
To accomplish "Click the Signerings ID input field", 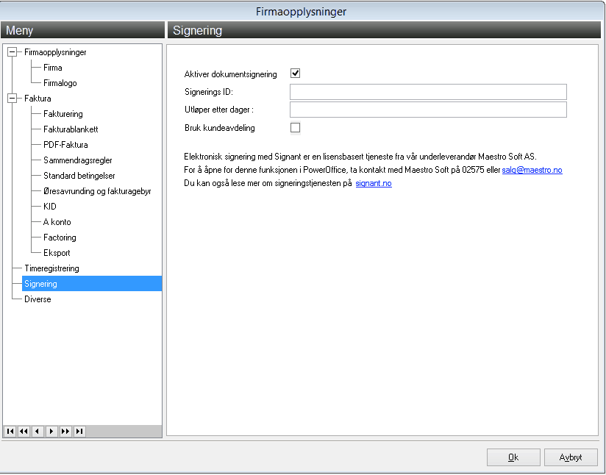I will pos(428,92).
